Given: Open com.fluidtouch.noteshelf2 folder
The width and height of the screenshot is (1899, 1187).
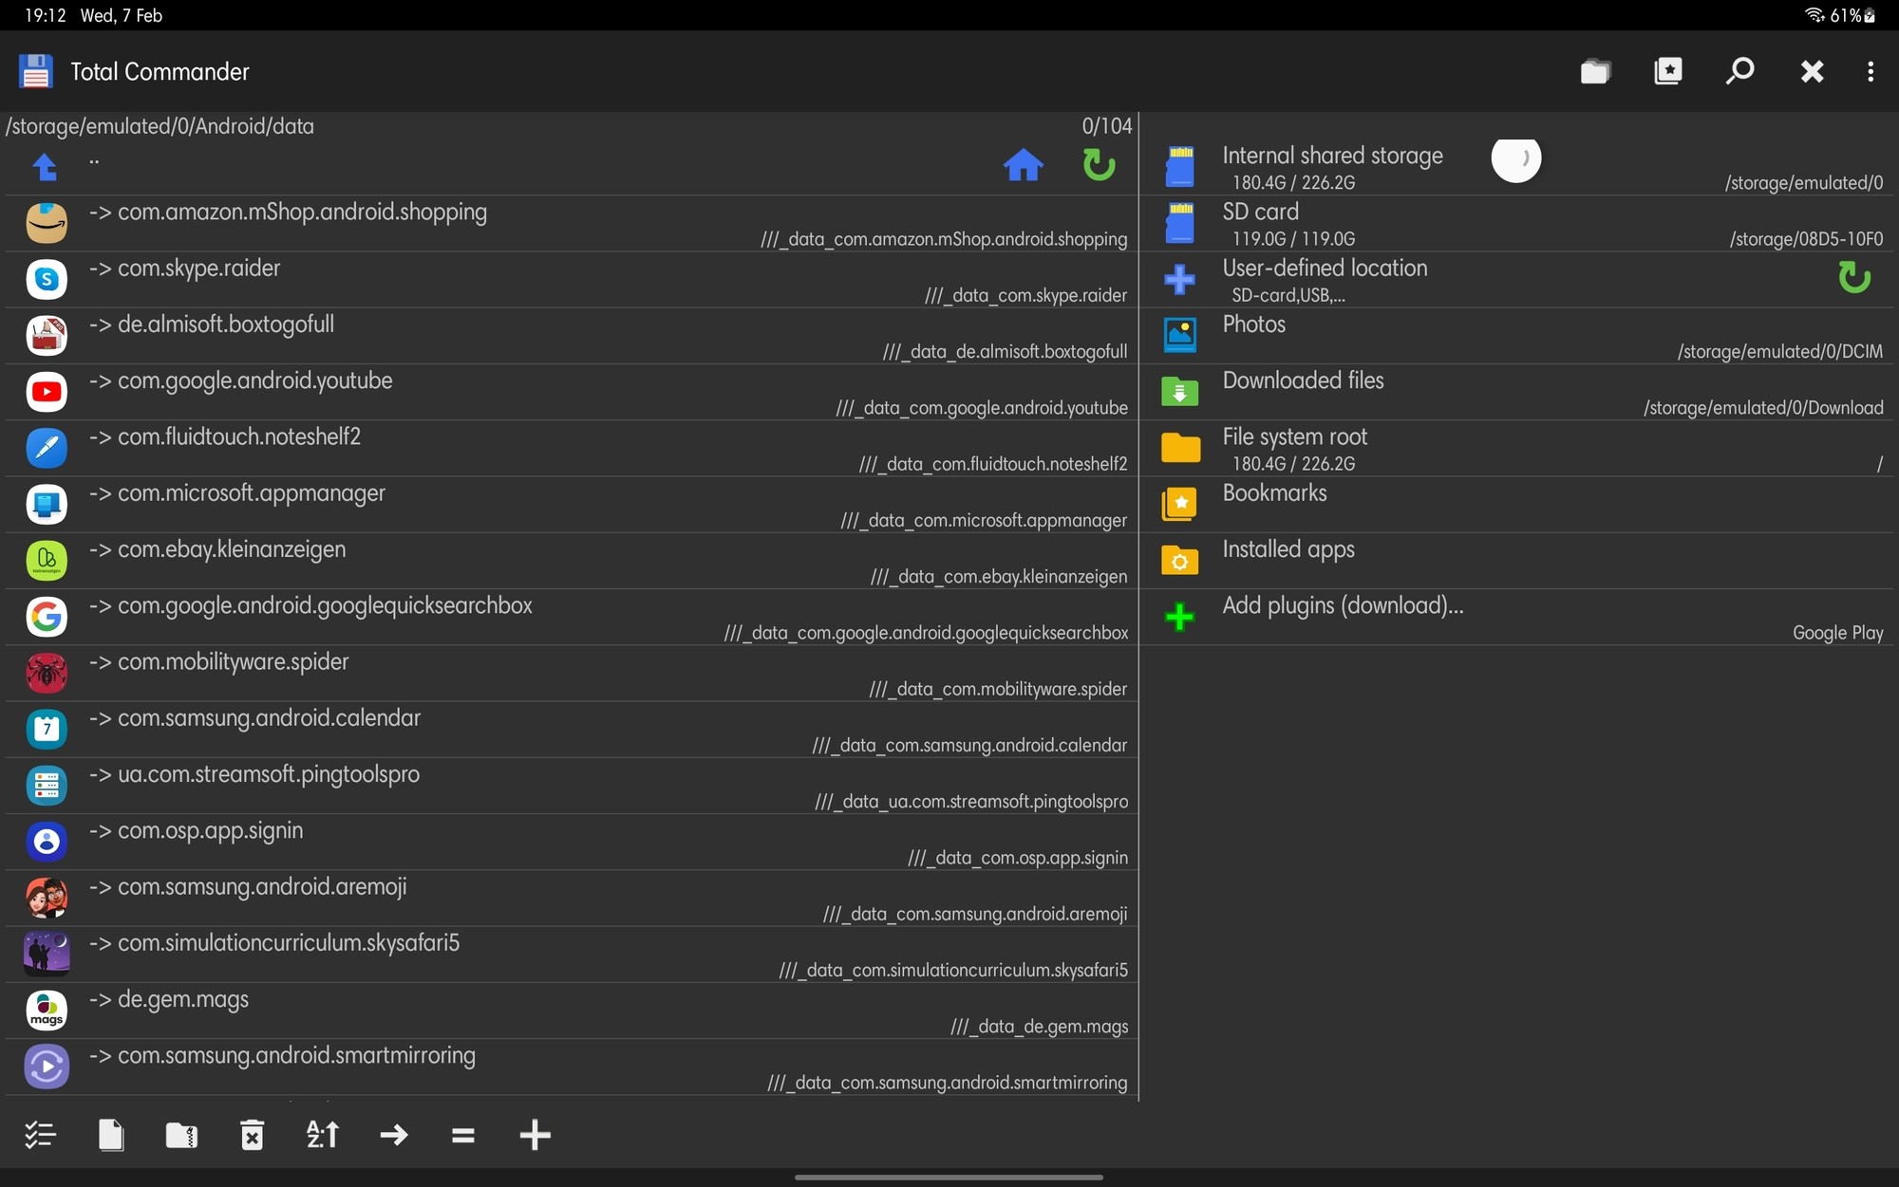Looking at the screenshot, I should (x=572, y=449).
